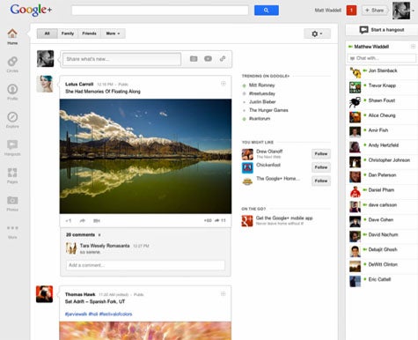Open commenter Tara Wesely Romasanta's name
The height and width of the screenshot is (340, 418).
pos(105,246)
